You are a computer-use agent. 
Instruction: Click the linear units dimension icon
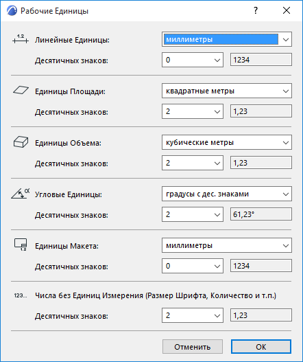pos(21,39)
